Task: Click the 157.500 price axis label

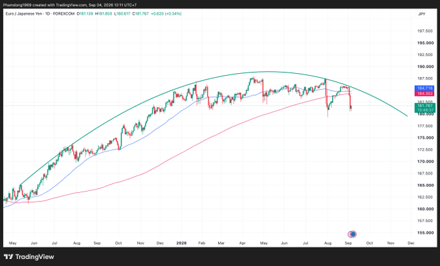Action: coord(425,221)
